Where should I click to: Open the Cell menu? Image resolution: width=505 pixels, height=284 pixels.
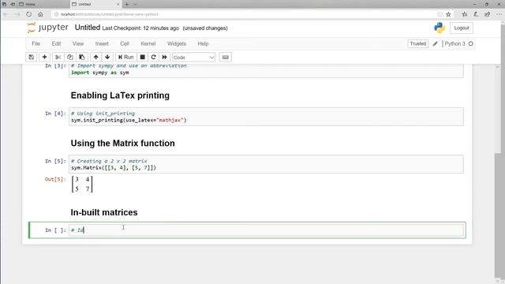125,43
